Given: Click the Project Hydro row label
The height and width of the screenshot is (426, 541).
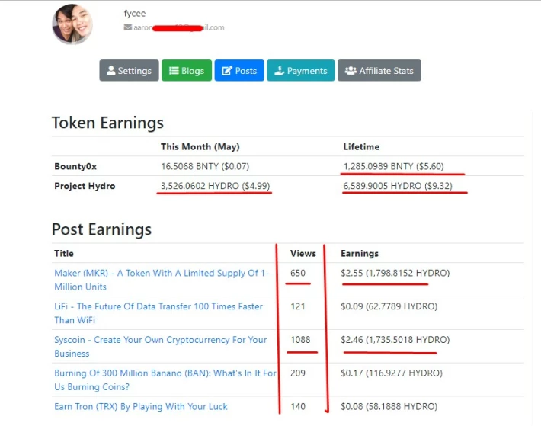Looking at the screenshot, I should [x=85, y=186].
